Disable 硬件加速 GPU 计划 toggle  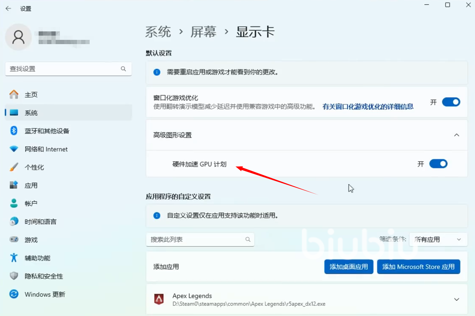tap(438, 164)
